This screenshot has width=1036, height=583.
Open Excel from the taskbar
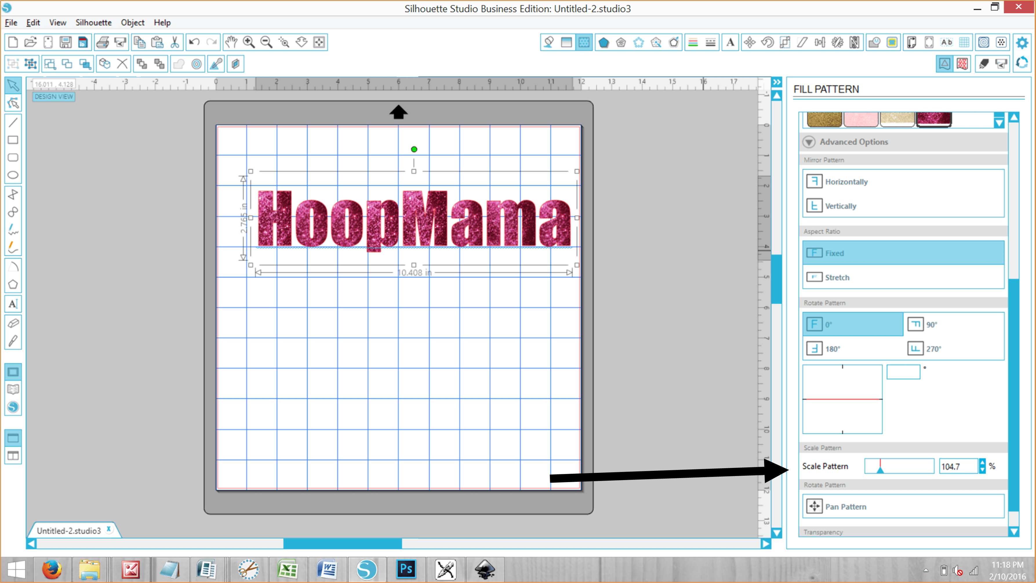[288, 569]
